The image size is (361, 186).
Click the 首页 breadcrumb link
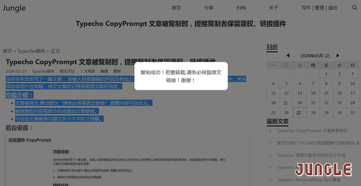click(7, 51)
